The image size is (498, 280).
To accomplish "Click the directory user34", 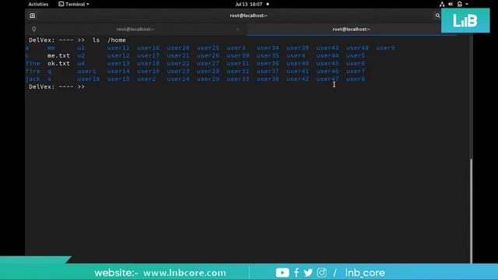I will coord(268,48).
